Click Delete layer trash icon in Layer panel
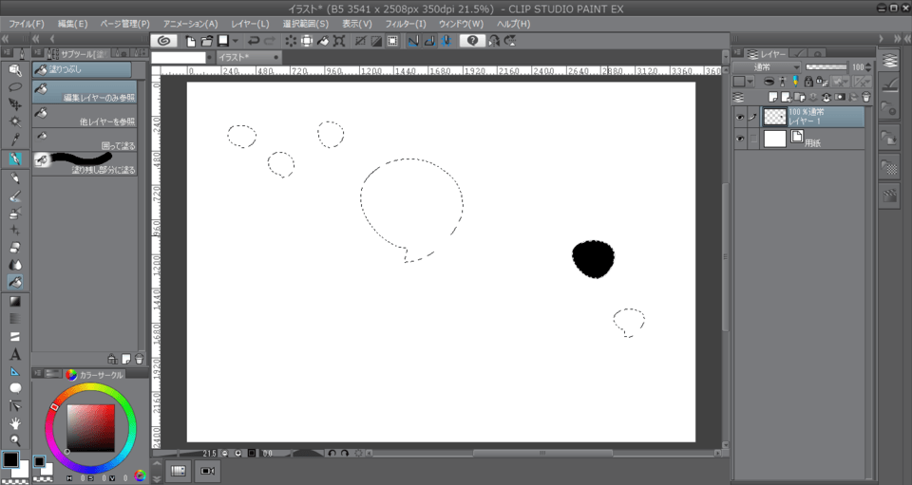The image size is (912, 485). 866,97
